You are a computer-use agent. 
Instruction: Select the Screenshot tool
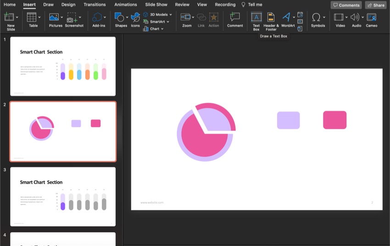(72, 17)
